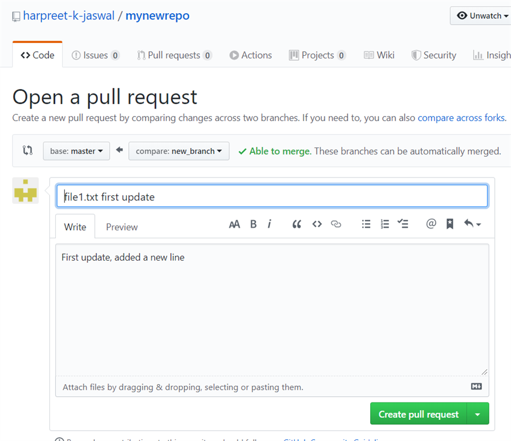Open the base branch selector
Screen dimensions: 511x441
(76, 151)
